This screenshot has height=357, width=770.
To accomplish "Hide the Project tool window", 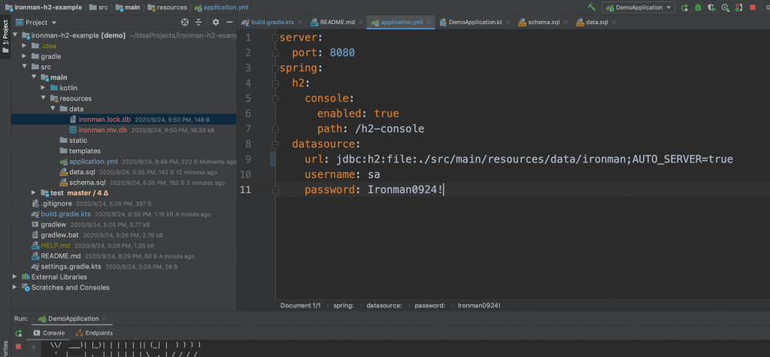I will 229,22.
